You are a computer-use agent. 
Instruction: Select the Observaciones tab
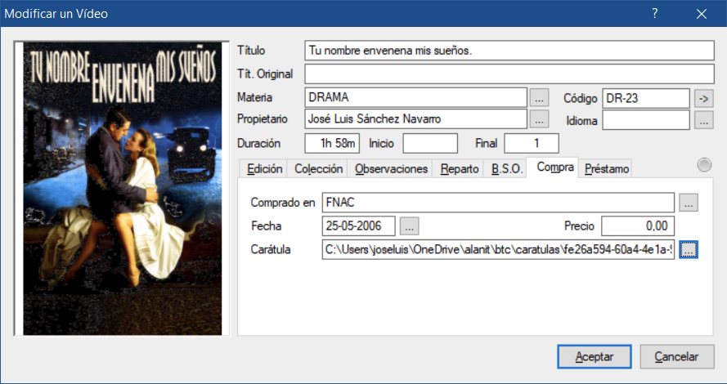(391, 169)
